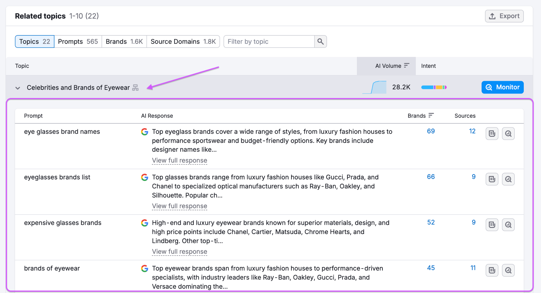Open the response document icon for 'brands of eyewear'
541x293 pixels.
coord(492,270)
